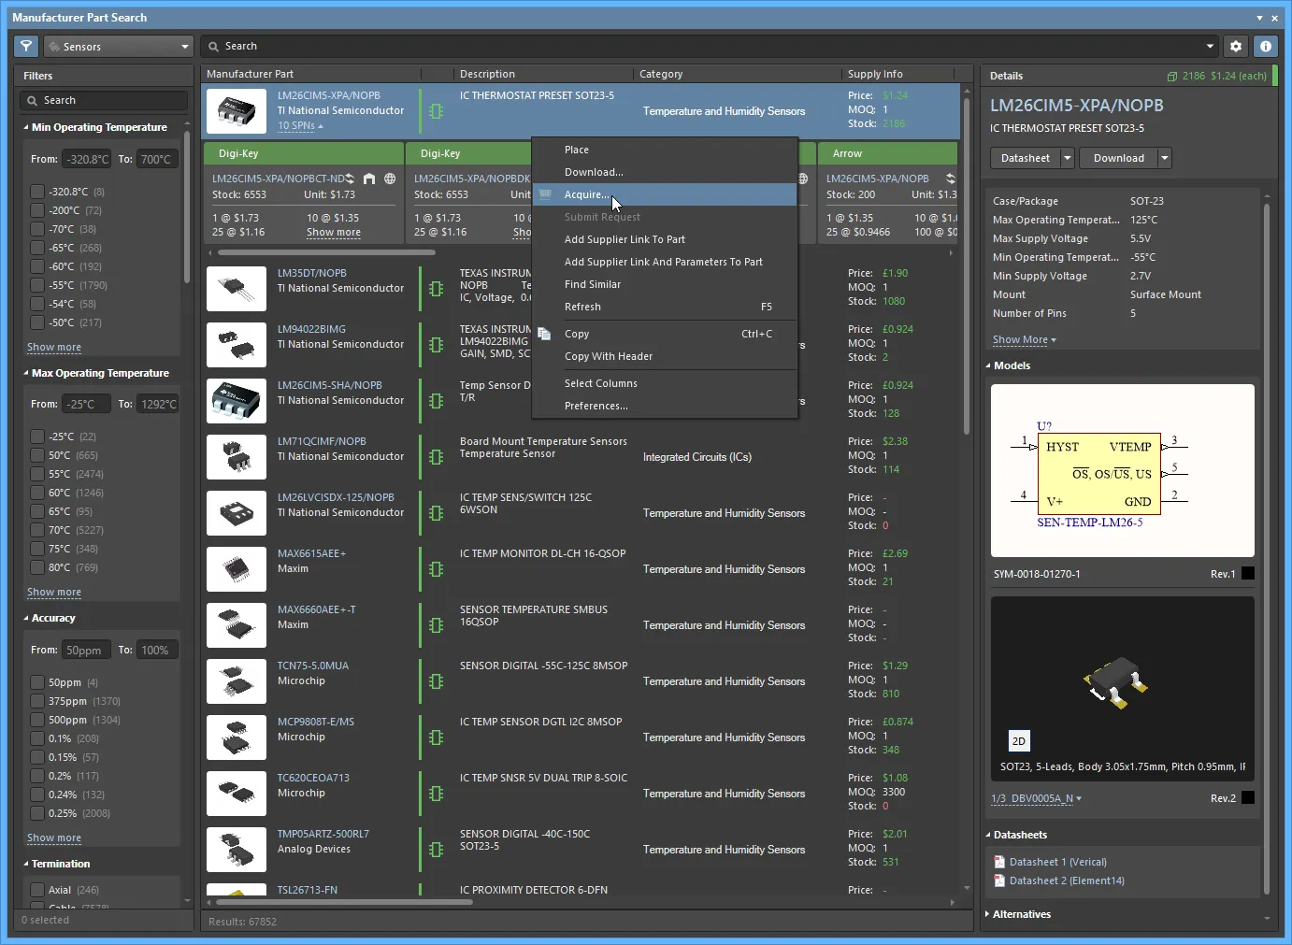Click the main Search input field
1292x945 pixels.
(711, 46)
